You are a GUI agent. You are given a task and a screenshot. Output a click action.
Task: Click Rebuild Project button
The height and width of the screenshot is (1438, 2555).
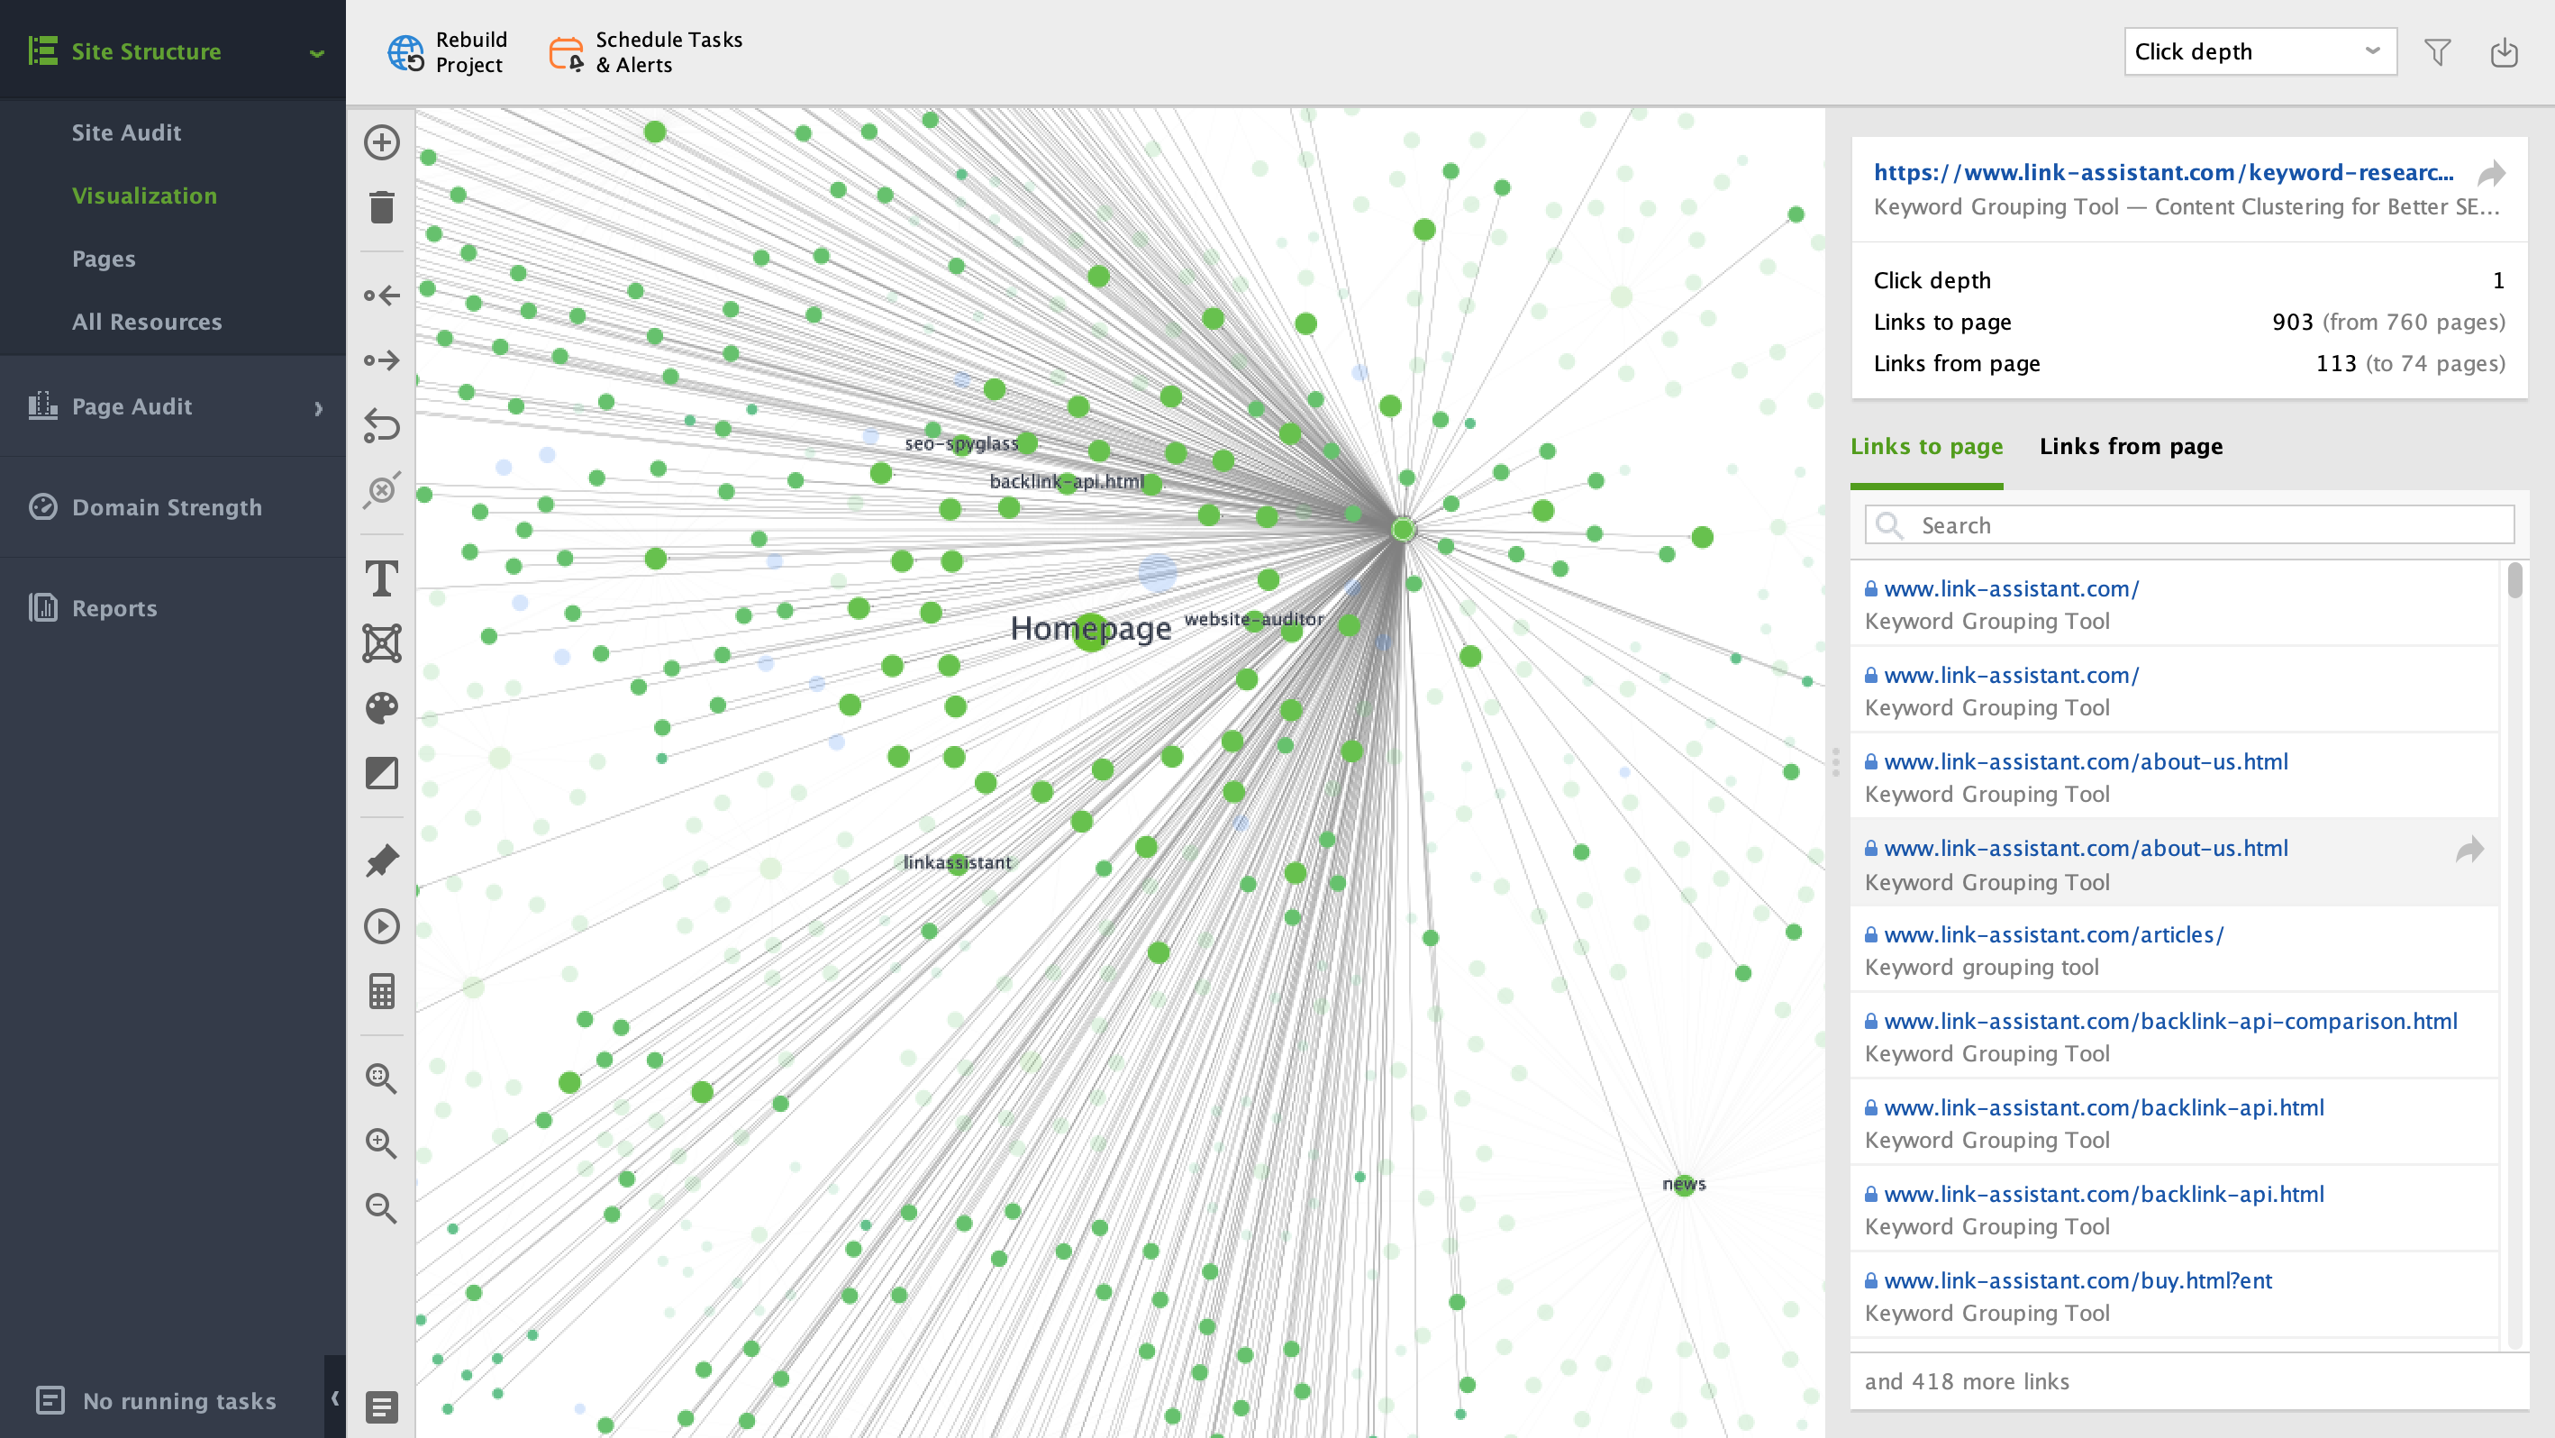pos(446,51)
